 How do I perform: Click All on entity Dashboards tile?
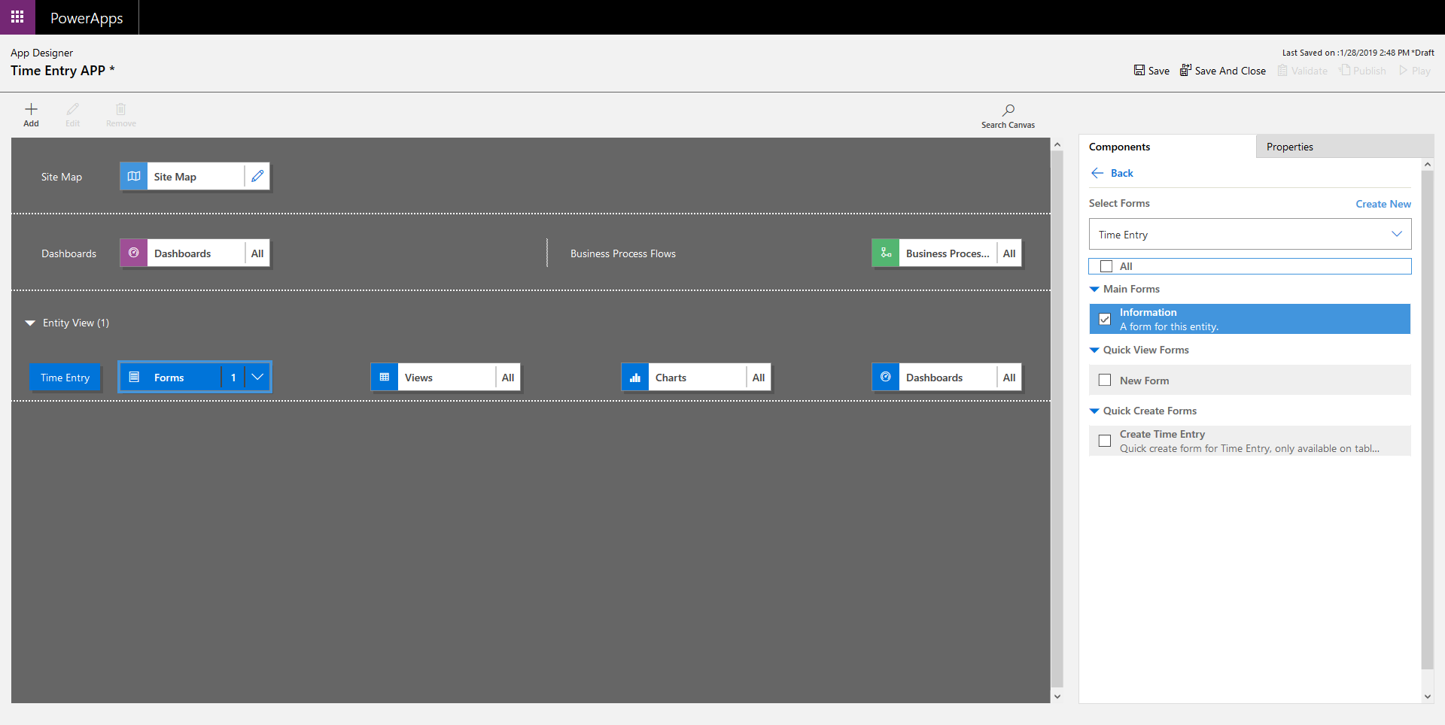pos(1009,378)
